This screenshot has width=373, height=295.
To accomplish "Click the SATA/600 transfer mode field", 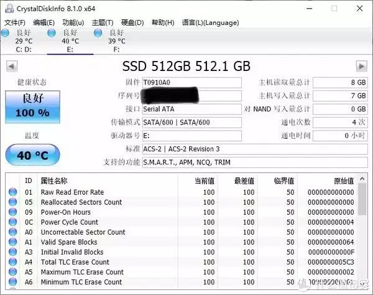I will 192,123.
